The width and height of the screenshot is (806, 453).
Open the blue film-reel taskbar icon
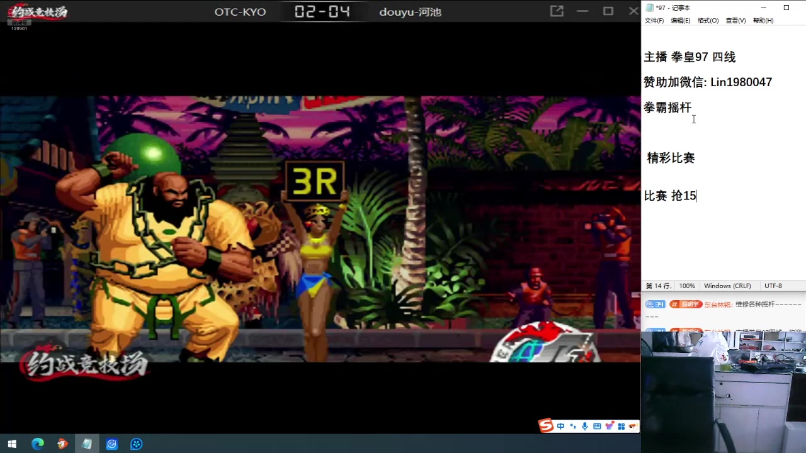click(137, 444)
